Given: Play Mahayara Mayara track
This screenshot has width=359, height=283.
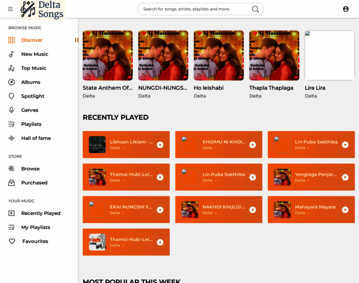Looking at the screenshot, I should (345, 209).
